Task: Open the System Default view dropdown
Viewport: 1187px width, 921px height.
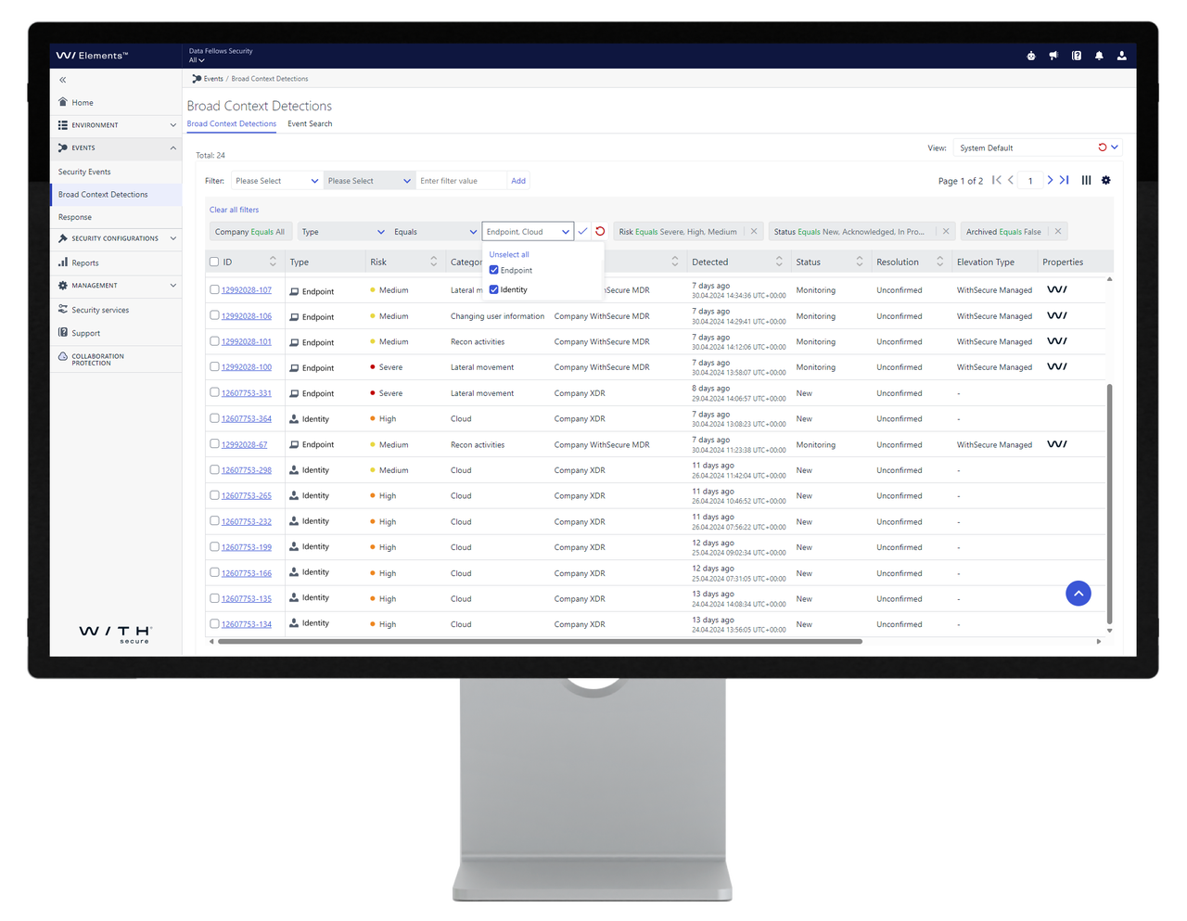Action: click(x=1114, y=147)
